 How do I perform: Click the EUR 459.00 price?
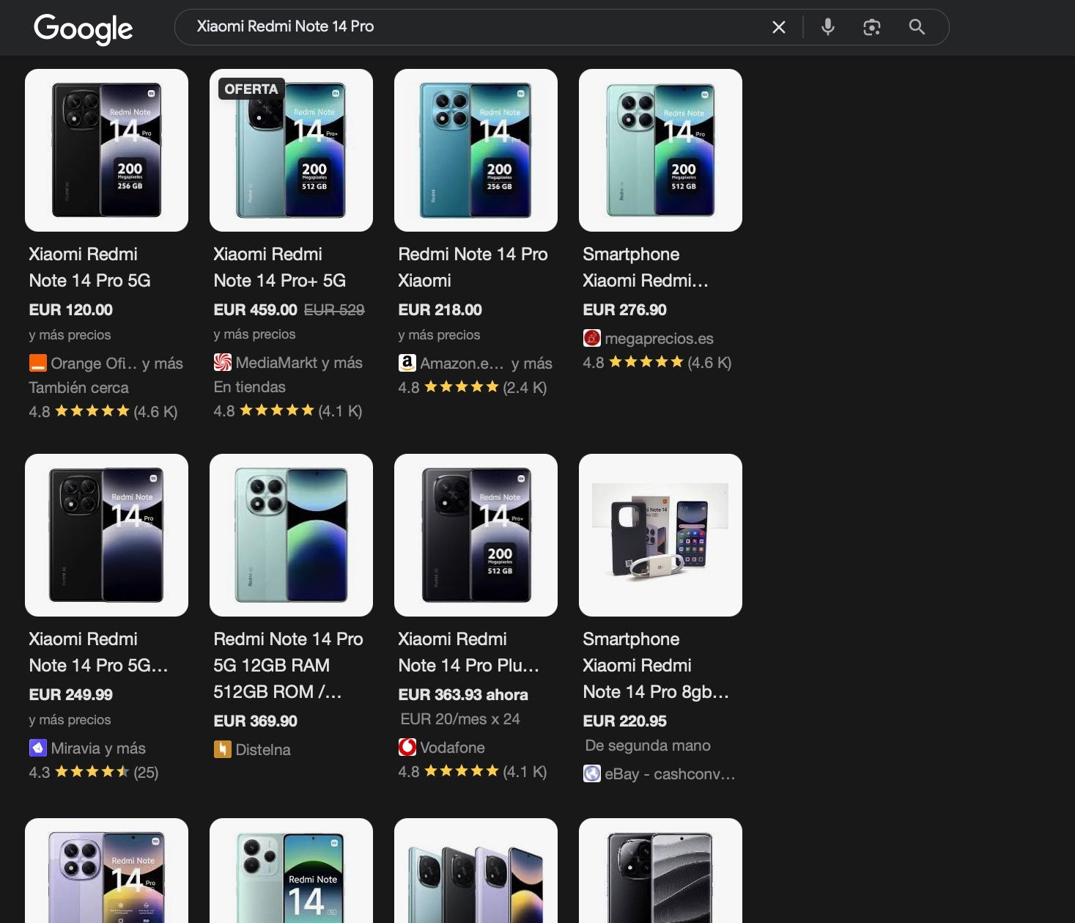(256, 310)
